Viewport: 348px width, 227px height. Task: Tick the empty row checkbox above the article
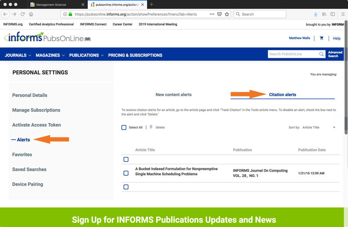(x=126, y=159)
